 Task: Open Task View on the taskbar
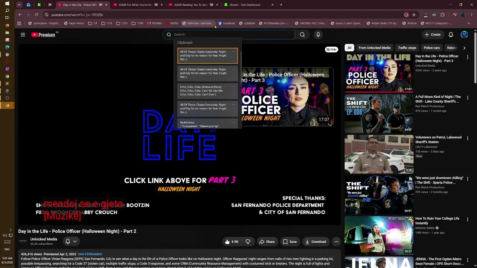coord(7,18)
